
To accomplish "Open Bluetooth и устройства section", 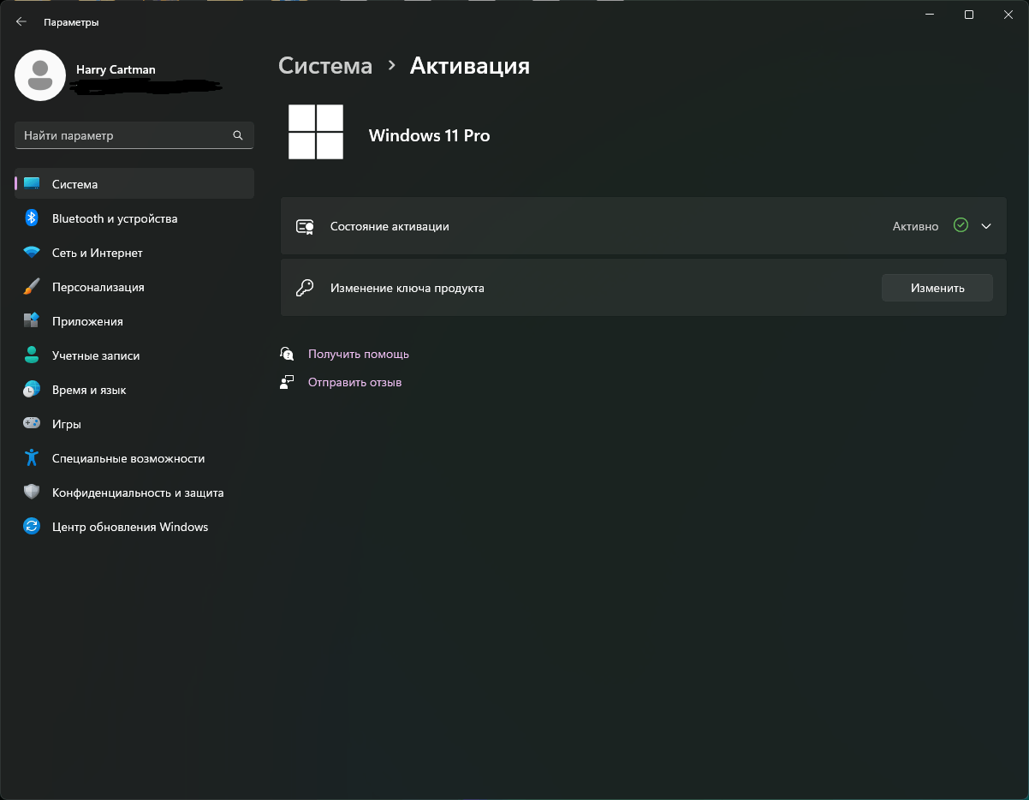I will pos(134,218).
